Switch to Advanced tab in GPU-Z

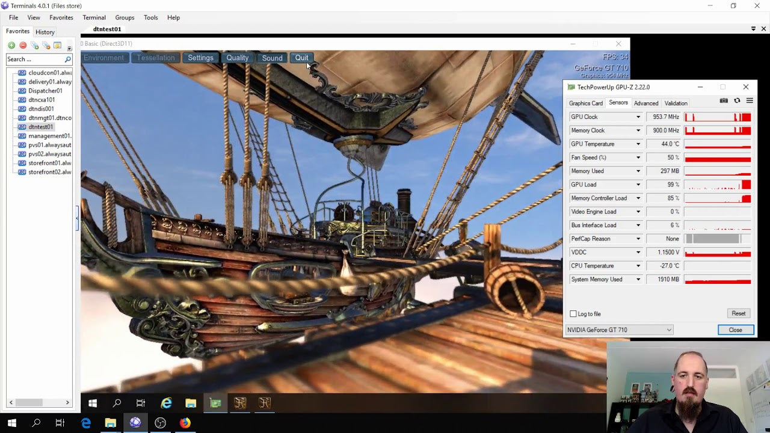[x=646, y=103]
